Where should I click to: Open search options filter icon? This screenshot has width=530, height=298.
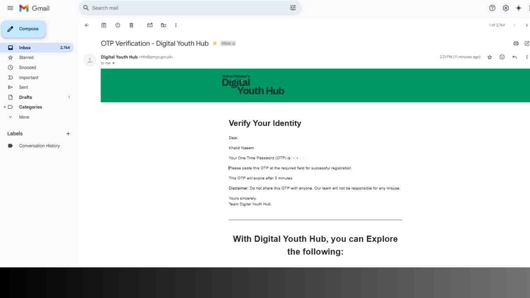tap(293, 8)
